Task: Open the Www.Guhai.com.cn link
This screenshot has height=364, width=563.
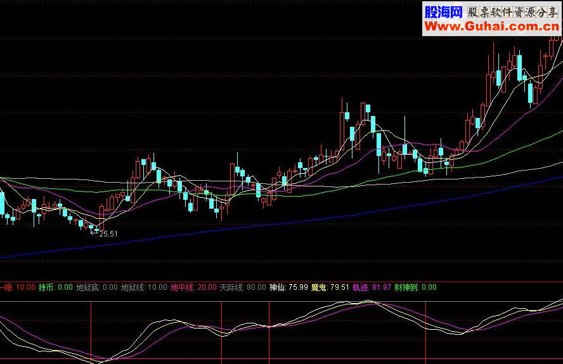Action: [491, 26]
